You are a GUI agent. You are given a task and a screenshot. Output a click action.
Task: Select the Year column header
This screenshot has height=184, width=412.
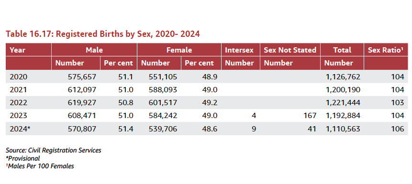[17, 50]
